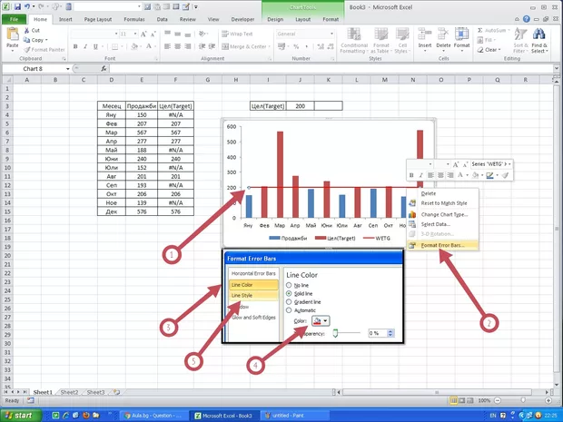
Task: Click the Format Painter brush
Action: [26, 50]
